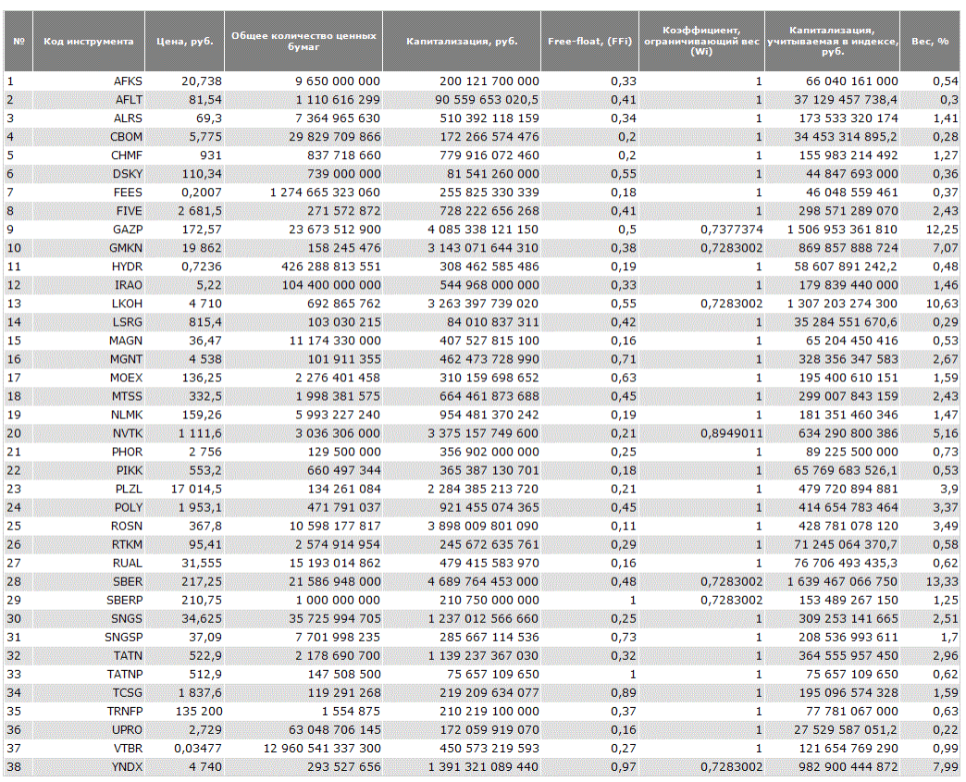Click SBER capitalization 4 689 764 453 000
The image size is (966, 782).
tap(483, 581)
